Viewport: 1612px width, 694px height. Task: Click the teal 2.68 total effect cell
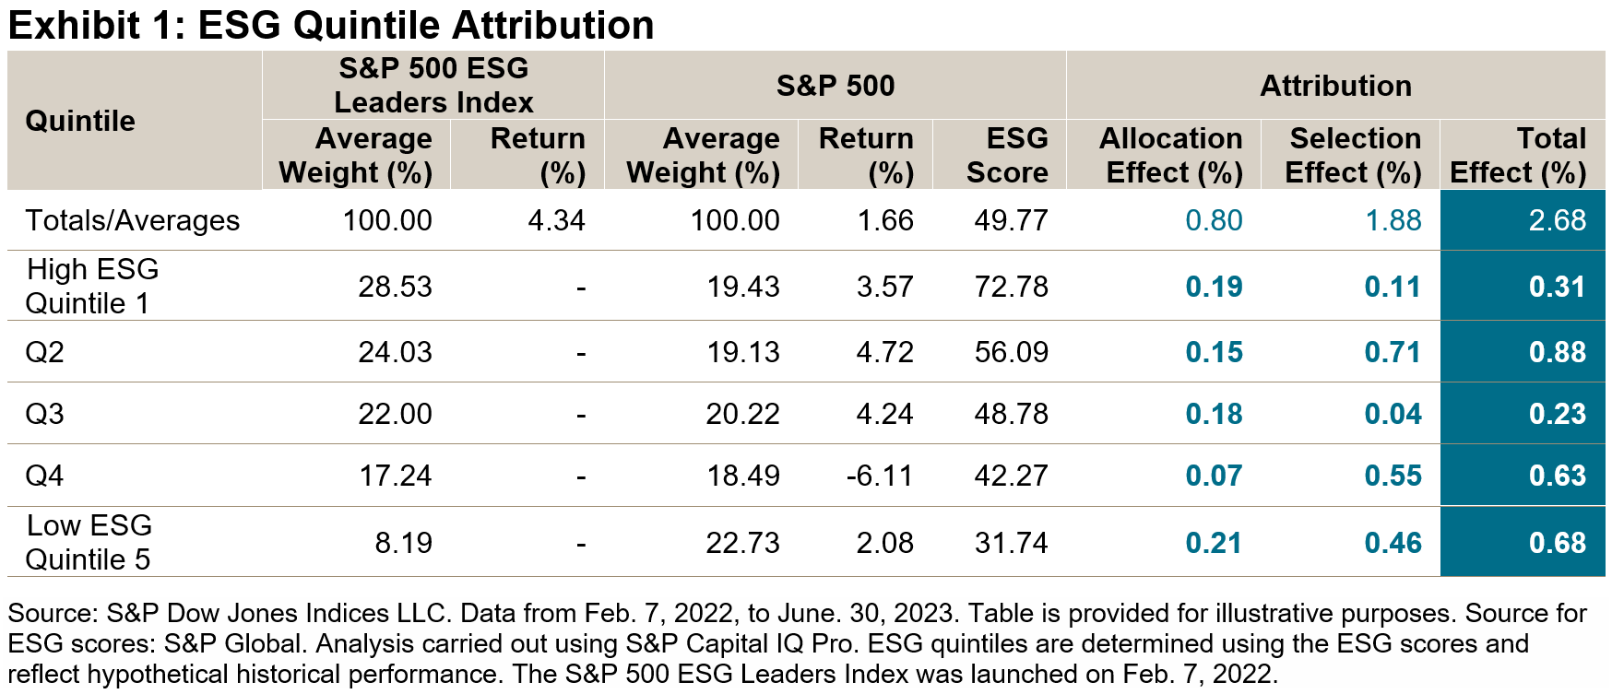coord(1557,220)
